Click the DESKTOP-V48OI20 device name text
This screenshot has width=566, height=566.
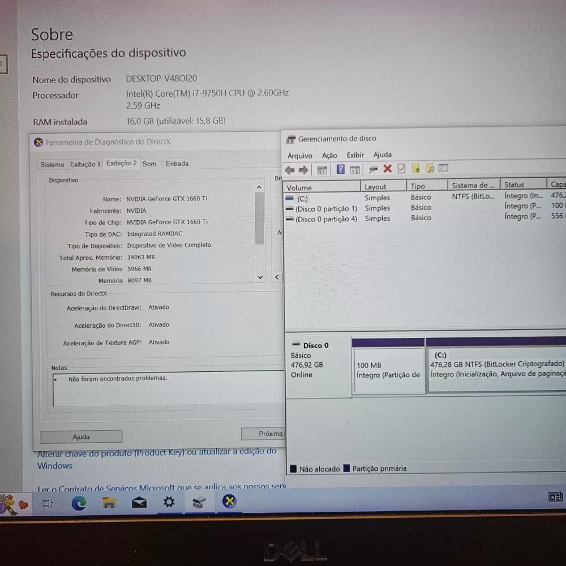pos(161,78)
